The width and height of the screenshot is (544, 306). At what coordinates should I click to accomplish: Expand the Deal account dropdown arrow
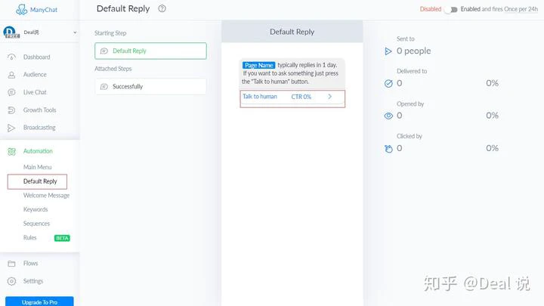pyautogui.click(x=75, y=32)
